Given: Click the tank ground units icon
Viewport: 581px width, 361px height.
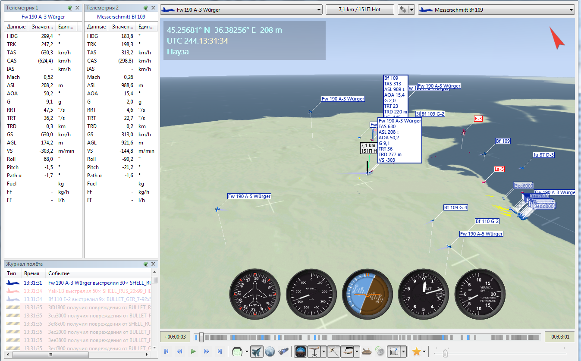Looking at the screenshot, I should (367, 352).
